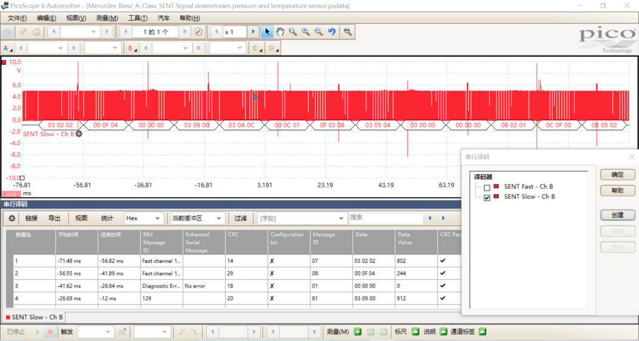Open serial decoding table settings gear

point(12,218)
